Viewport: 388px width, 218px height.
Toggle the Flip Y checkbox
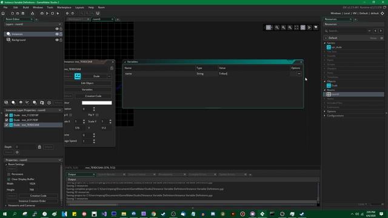pos(97,115)
